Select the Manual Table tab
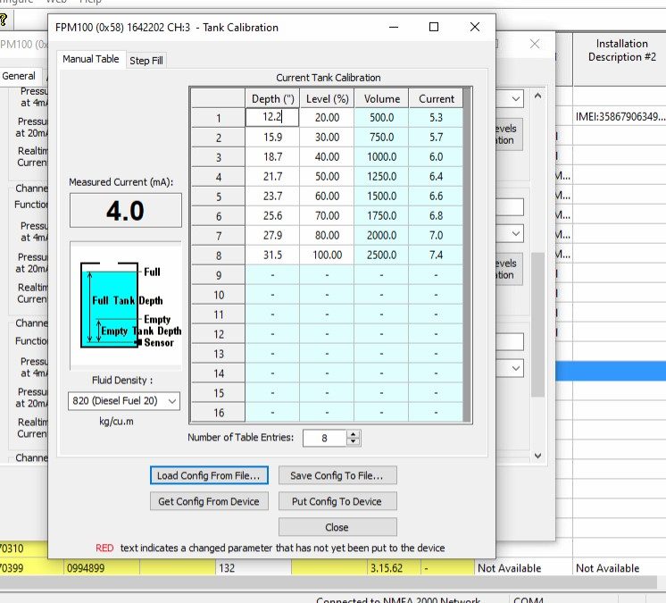666x603 pixels. (90, 59)
